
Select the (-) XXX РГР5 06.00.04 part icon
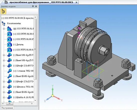point(9,50)
